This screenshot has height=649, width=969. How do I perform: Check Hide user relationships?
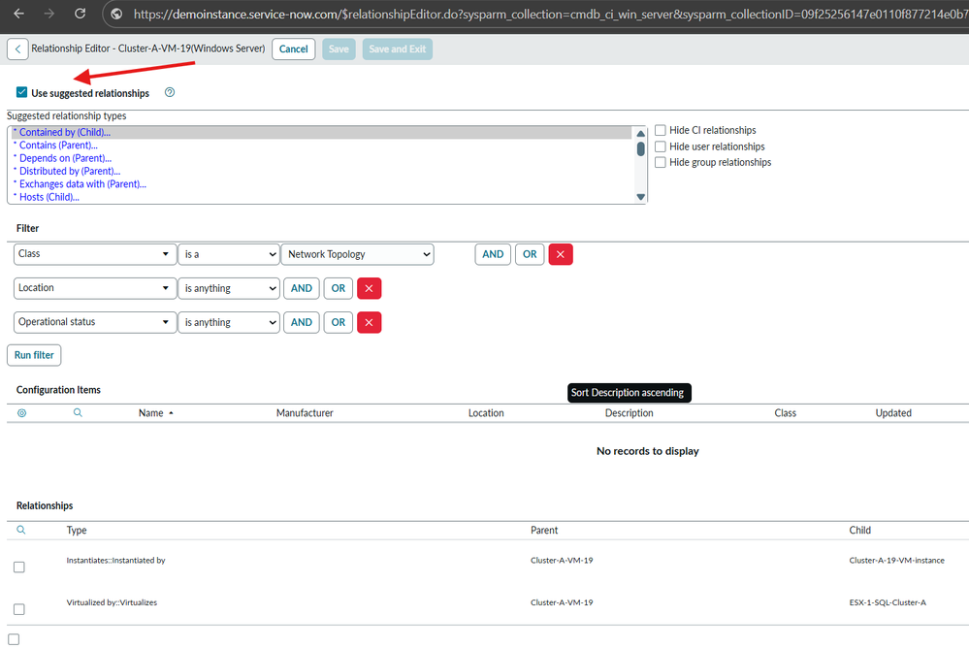pyautogui.click(x=660, y=146)
